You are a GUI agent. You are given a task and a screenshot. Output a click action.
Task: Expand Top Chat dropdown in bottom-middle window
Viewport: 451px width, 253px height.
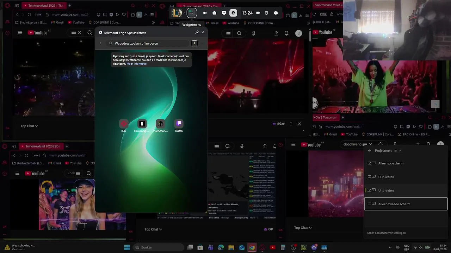tap(153, 229)
